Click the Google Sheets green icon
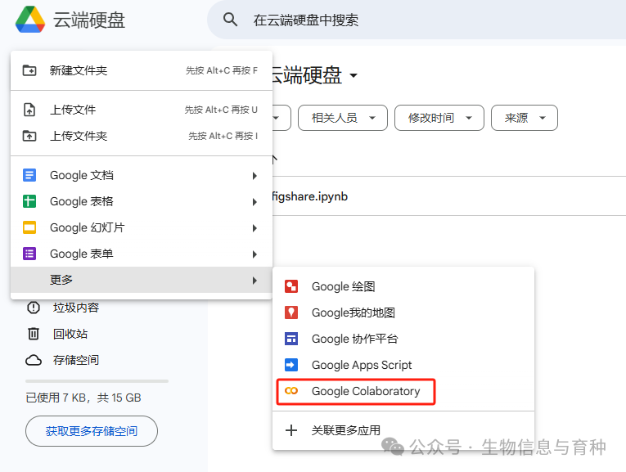The height and width of the screenshot is (472, 626). (29, 201)
